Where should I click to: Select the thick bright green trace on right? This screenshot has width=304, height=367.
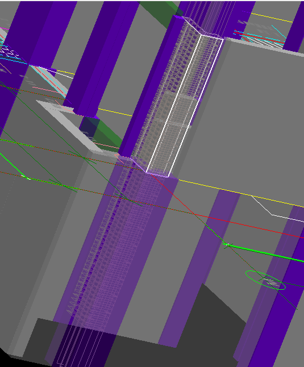[264, 253]
